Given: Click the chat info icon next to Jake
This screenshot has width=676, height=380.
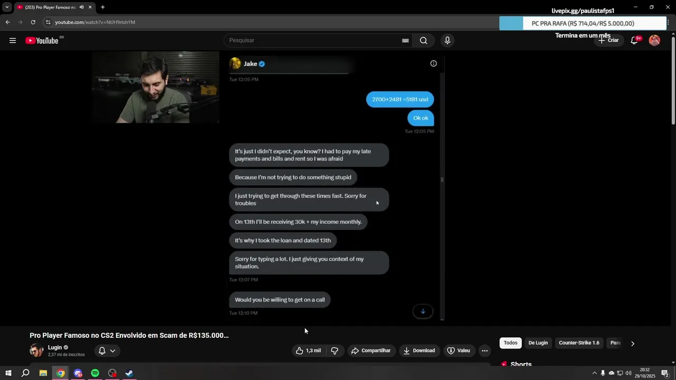Looking at the screenshot, I should click(434, 63).
